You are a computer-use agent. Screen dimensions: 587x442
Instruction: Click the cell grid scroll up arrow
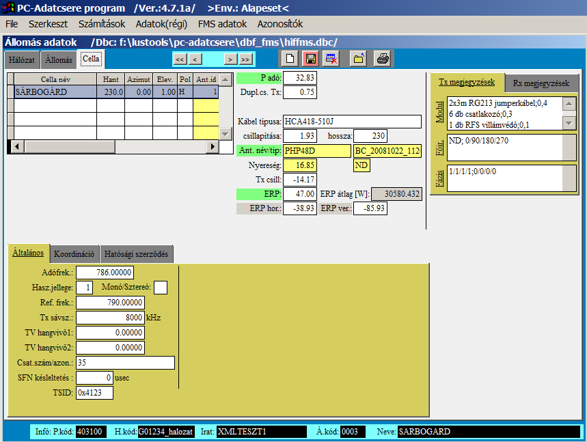(x=225, y=80)
